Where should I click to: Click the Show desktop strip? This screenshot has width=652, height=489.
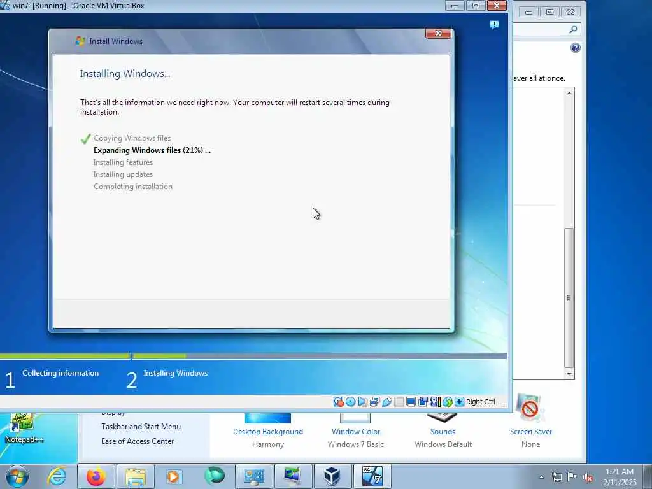(x=648, y=476)
